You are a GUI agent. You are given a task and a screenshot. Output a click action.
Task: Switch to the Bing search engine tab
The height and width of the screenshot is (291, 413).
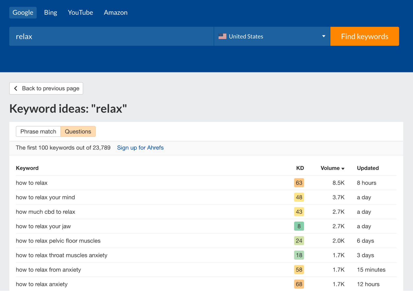click(x=50, y=12)
